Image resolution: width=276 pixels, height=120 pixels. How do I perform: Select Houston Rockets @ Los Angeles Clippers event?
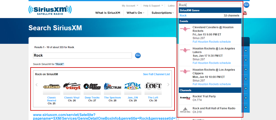(214, 71)
